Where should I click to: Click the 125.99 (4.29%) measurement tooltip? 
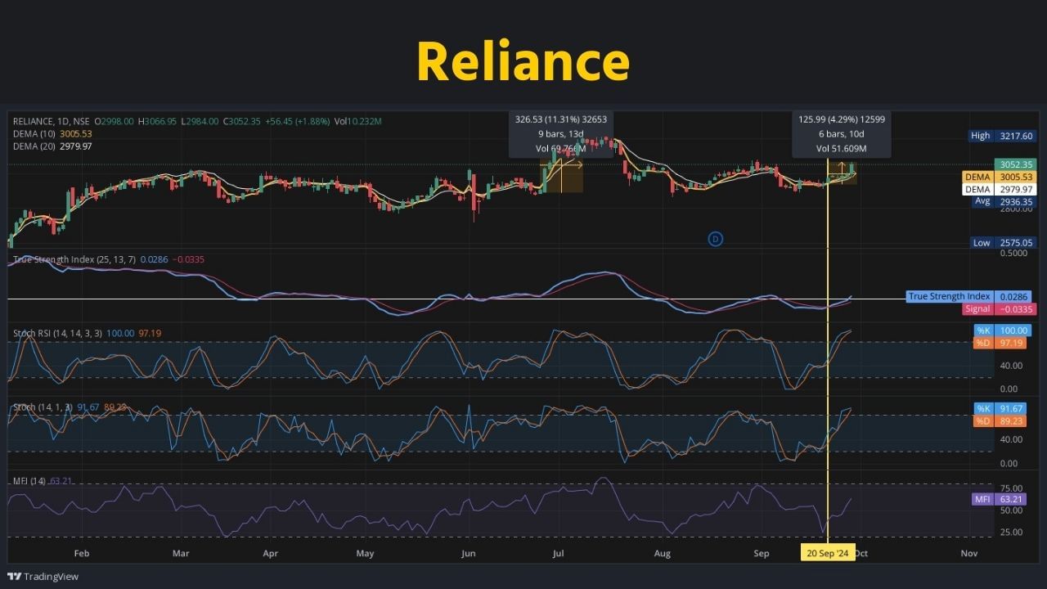point(842,134)
